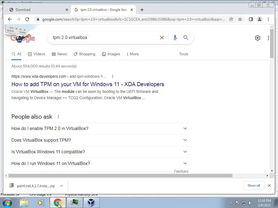Click the blue magnifier search icon
278x208 pixels.
click(x=186, y=37)
